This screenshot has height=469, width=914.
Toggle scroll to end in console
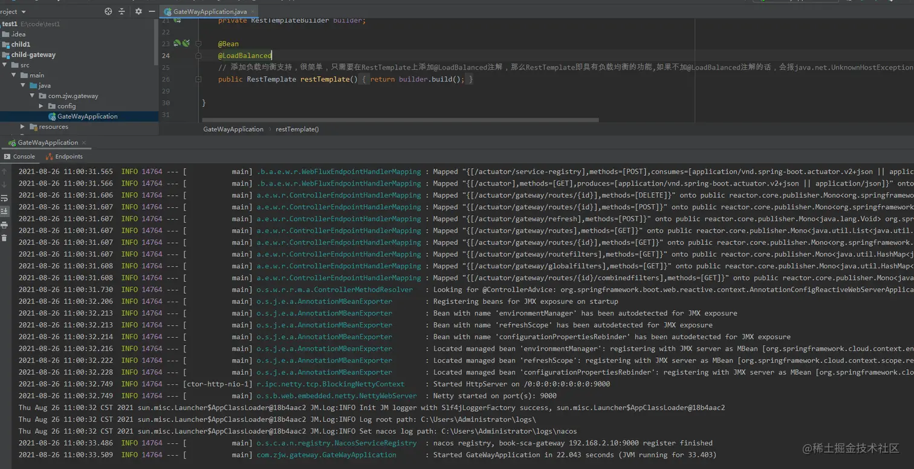pos(4,211)
